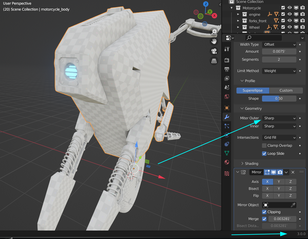Uncheck the Merge checkbox
The image size is (308, 239).
[264, 219]
